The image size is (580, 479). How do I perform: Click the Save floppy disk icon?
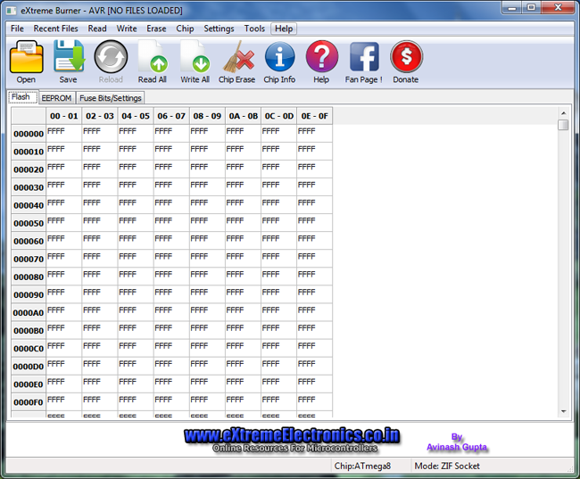[x=69, y=56]
